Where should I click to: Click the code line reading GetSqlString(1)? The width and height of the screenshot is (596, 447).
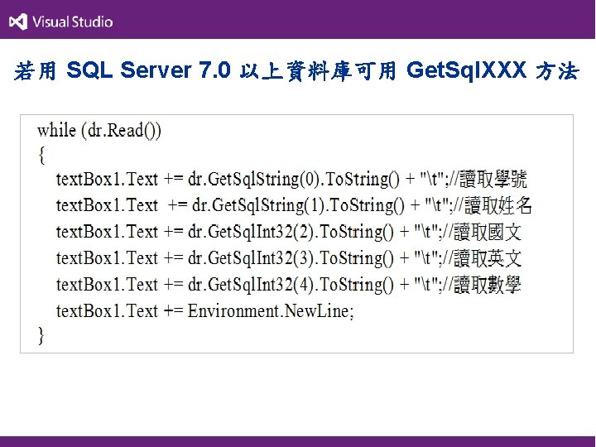294,205
